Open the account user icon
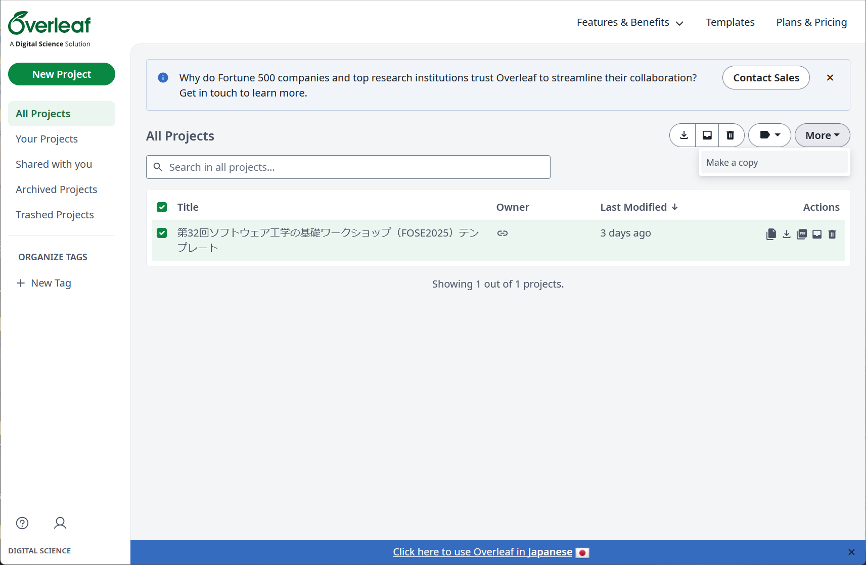Viewport: 866px width, 565px height. (60, 523)
